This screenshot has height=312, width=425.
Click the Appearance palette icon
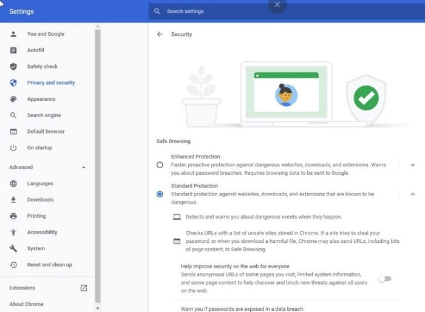coord(13,100)
